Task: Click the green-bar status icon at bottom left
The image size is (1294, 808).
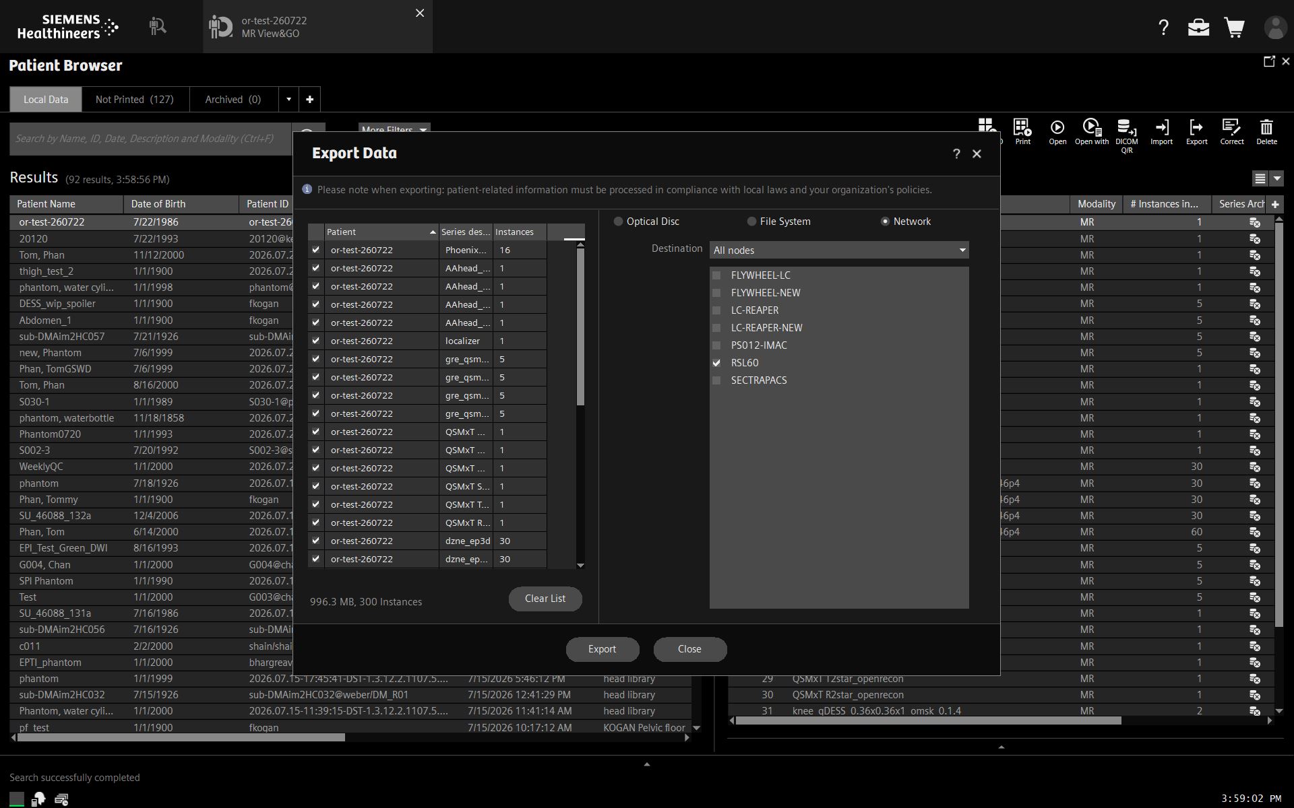Action: coord(17,799)
